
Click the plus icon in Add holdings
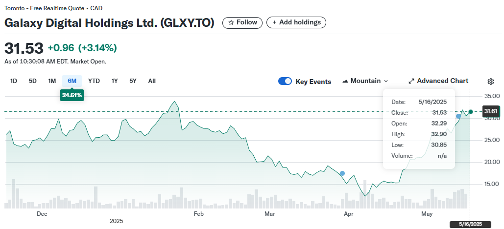point(274,22)
